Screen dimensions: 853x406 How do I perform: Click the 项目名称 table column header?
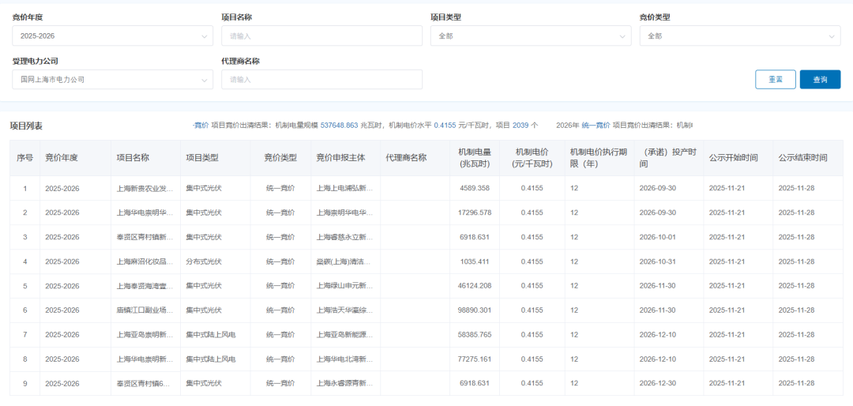[133, 158]
